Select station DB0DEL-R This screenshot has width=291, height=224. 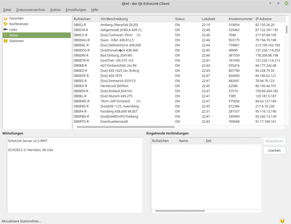point(81,45)
